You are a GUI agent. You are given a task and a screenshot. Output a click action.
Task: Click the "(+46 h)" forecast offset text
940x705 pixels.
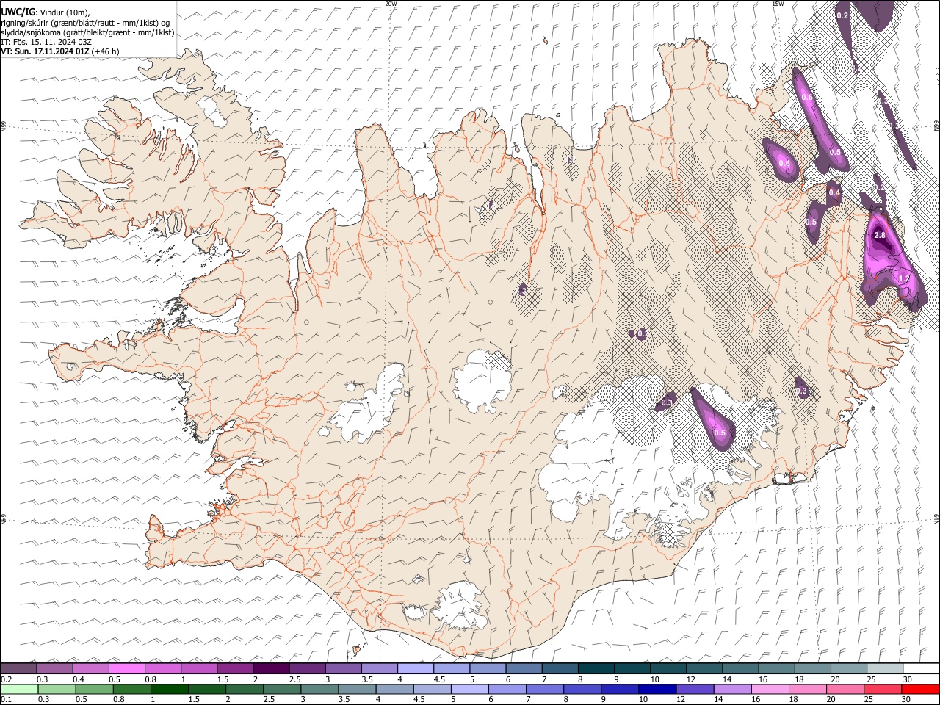click(x=106, y=51)
